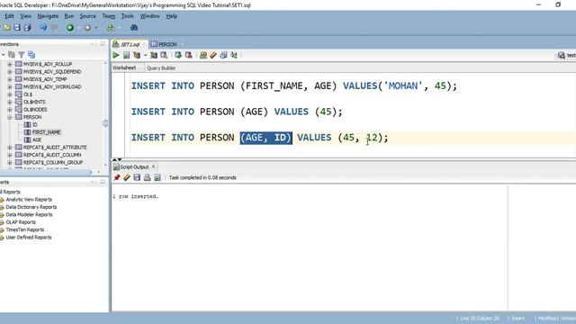The image size is (576, 324).
Task: Click the Refresh icon in Connections panel
Action: coord(12,55)
